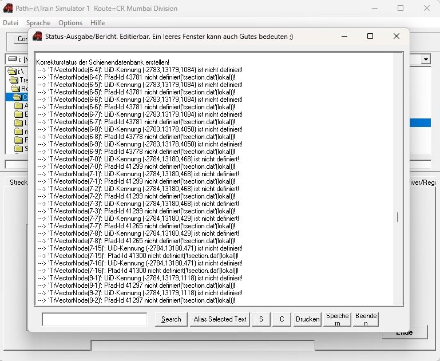440x361 pixels.
Task: Click the highlighted open folder icon
Action: pos(17,97)
